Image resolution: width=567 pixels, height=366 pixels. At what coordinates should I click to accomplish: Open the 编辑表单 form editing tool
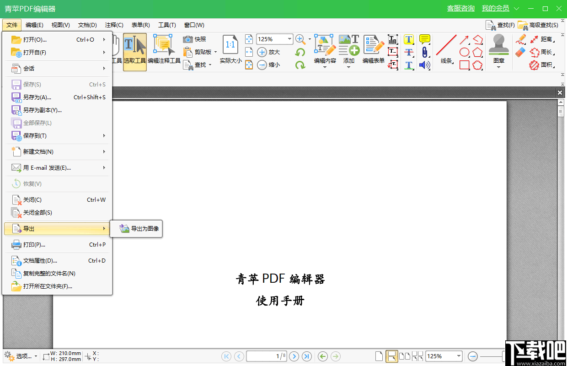[x=373, y=50]
